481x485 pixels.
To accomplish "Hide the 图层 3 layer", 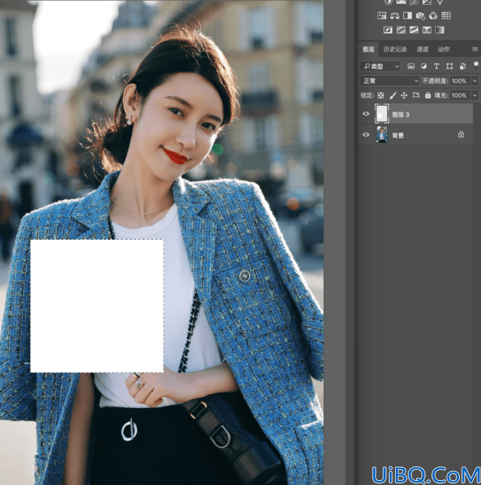I will point(366,114).
